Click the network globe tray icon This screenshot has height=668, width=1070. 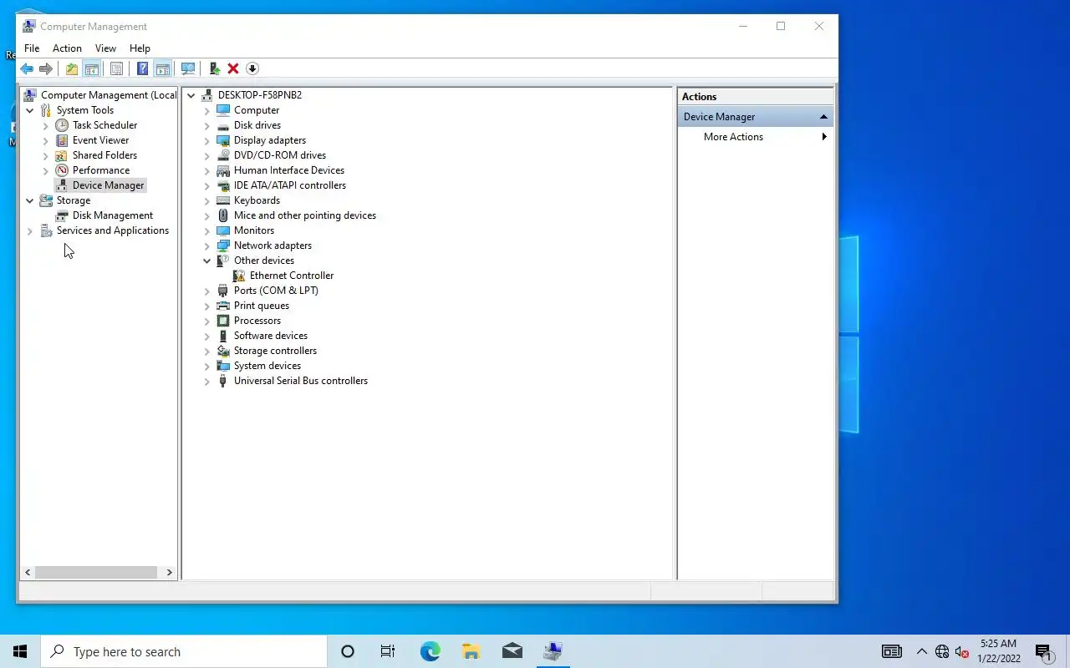942,652
